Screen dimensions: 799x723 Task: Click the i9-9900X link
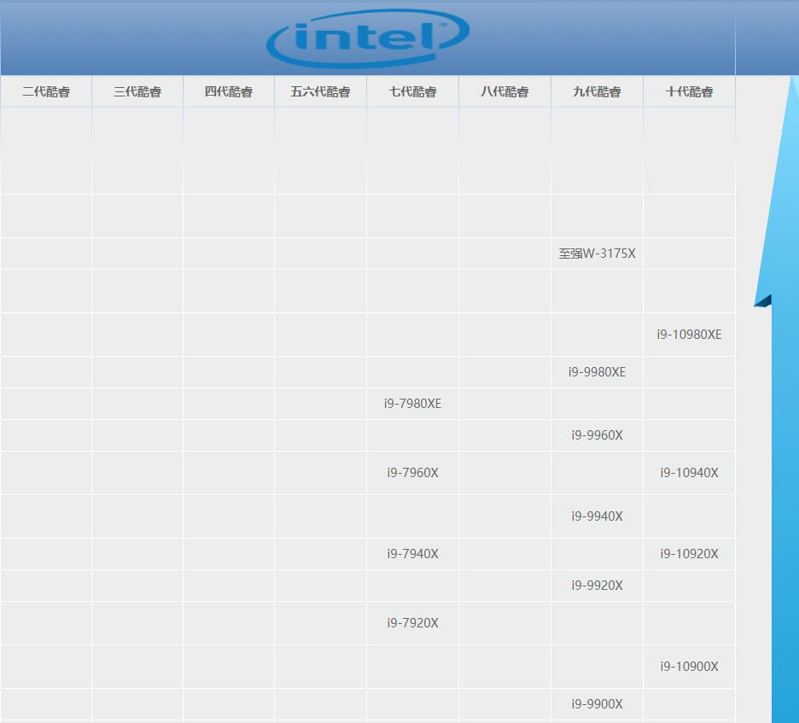tap(597, 704)
